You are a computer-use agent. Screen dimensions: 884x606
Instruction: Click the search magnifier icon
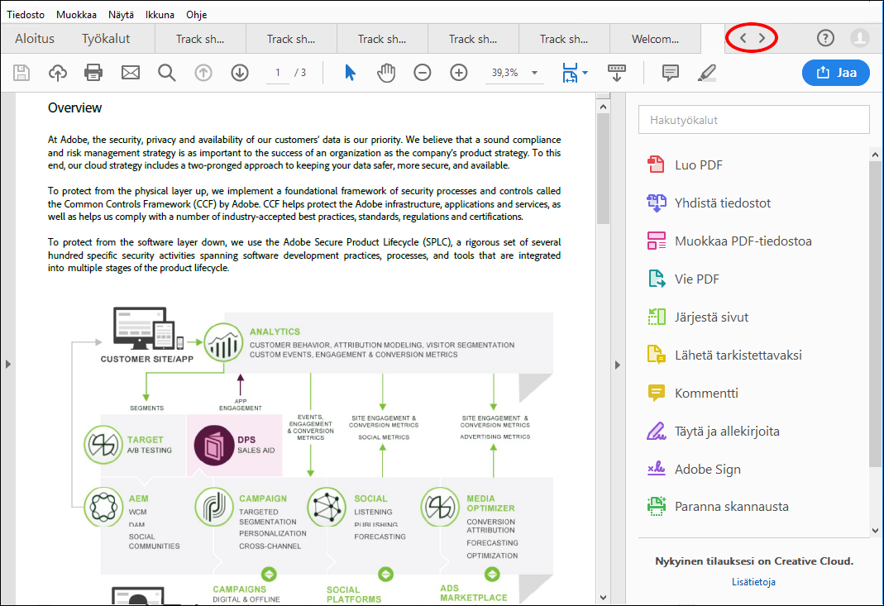click(x=166, y=73)
